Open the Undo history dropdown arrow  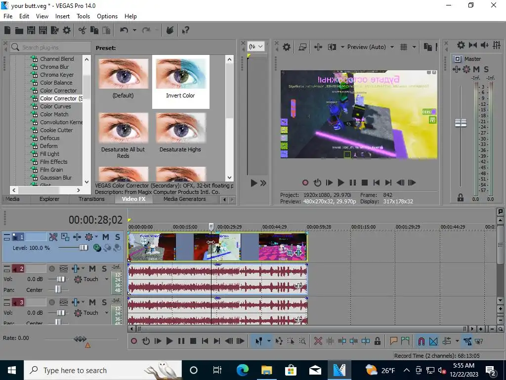[x=134, y=30]
